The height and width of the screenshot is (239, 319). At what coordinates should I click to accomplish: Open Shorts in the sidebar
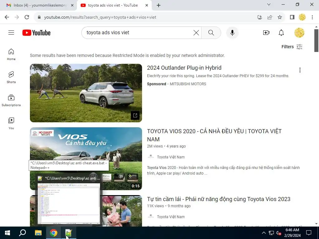click(11, 77)
